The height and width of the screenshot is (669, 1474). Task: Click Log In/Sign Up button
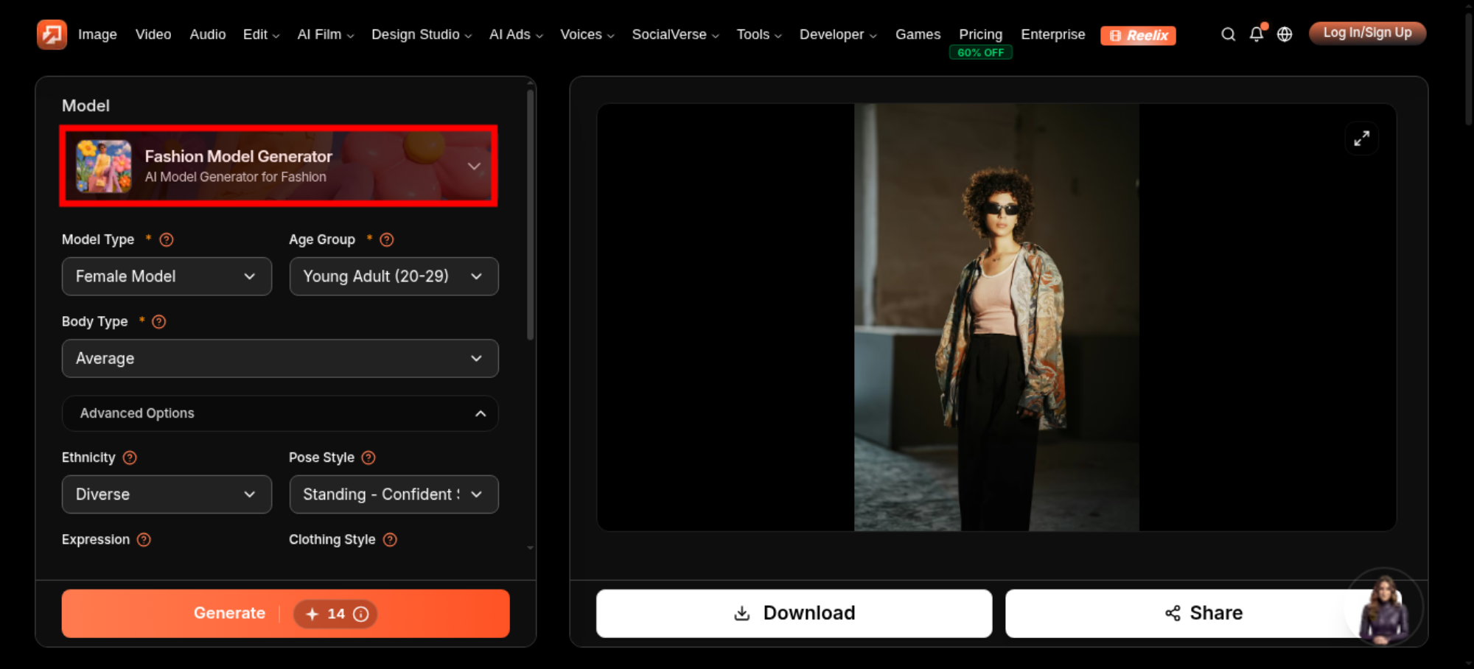[1367, 33]
